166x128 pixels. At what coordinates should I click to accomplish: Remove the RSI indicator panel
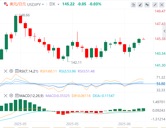pyautogui.click(x=6, y=71)
